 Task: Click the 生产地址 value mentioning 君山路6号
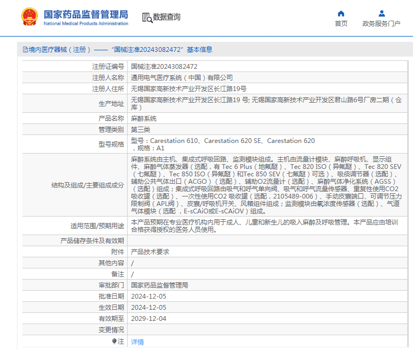click(x=266, y=103)
